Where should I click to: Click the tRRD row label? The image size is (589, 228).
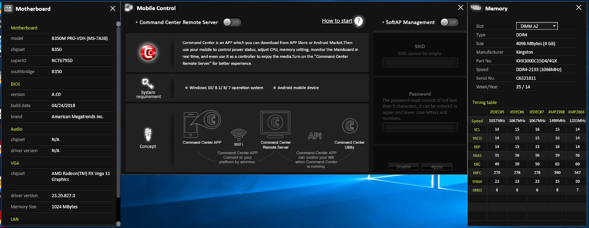[x=477, y=190]
